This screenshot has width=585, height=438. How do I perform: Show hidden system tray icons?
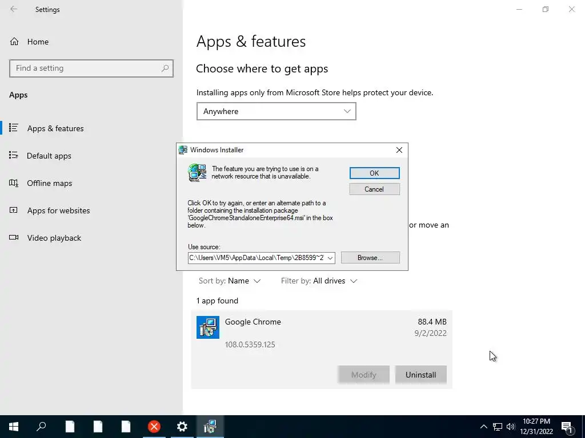483,427
